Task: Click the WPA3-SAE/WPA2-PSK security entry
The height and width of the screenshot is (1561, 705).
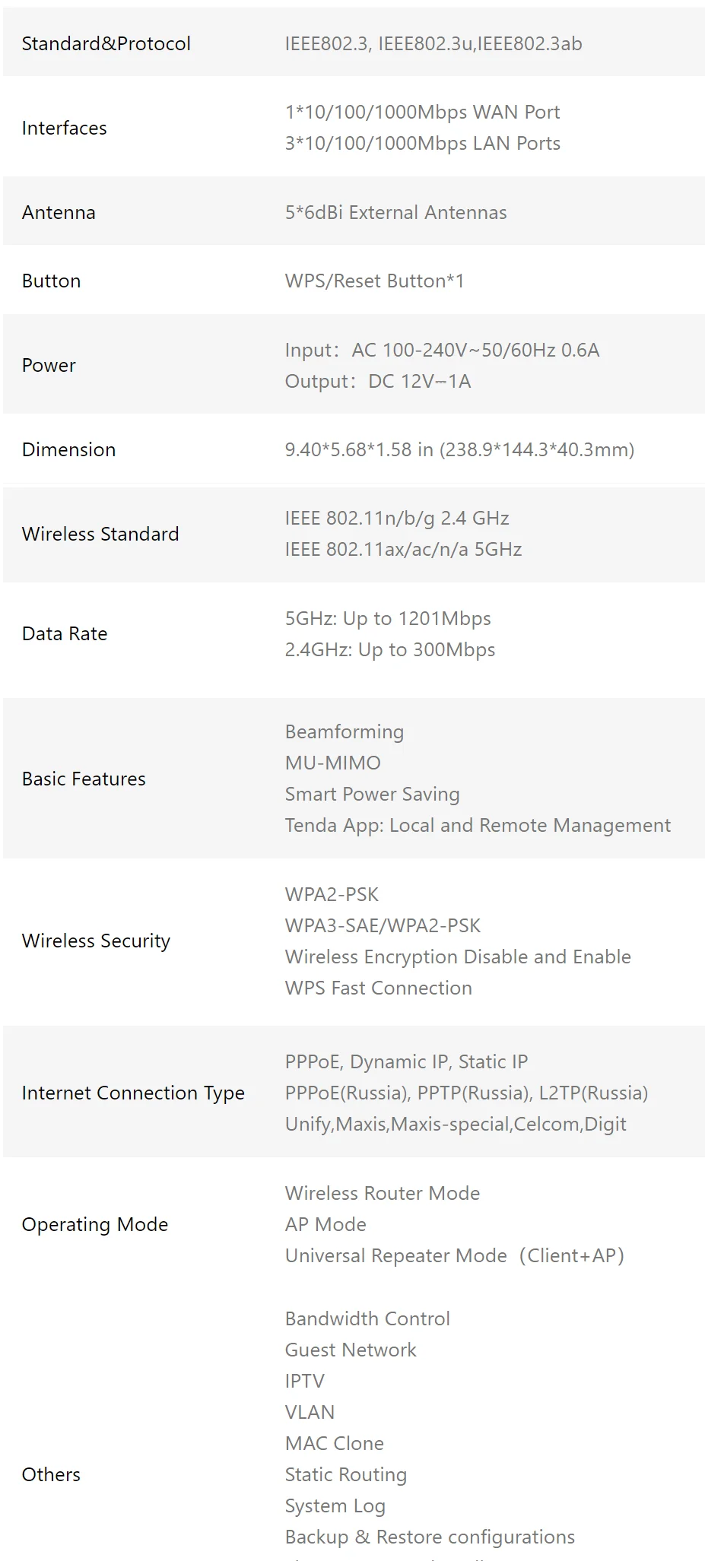Action: pos(383,926)
